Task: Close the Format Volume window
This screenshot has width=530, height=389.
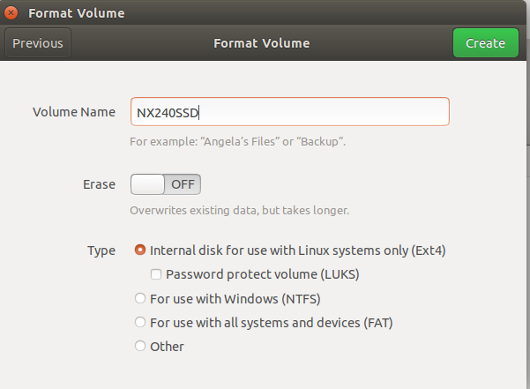Action: pyautogui.click(x=11, y=13)
